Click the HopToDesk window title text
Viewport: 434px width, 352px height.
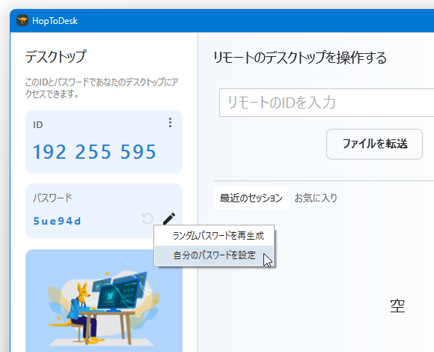[55, 21]
